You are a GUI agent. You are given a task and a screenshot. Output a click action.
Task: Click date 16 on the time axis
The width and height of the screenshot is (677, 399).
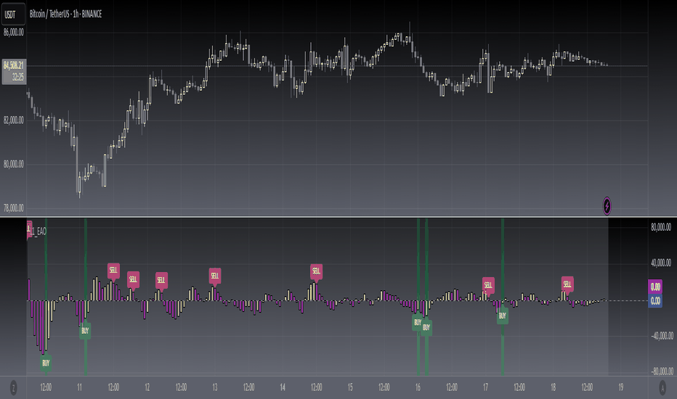click(418, 387)
